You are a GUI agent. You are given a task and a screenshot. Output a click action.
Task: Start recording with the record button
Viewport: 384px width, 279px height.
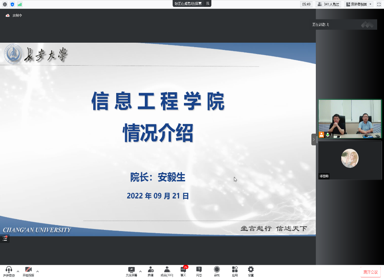tap(217, 270)
